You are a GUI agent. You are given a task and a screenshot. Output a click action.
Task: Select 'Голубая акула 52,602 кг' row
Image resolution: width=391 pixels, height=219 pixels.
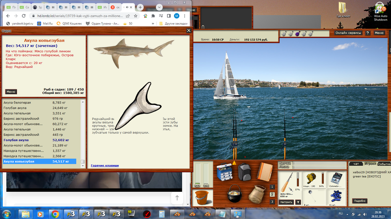point(40,140)
